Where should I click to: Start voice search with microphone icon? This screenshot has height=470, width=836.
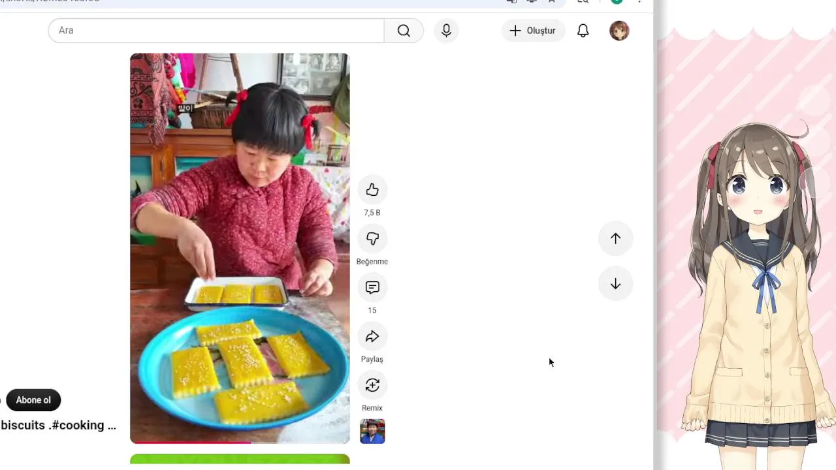[446, 31]
